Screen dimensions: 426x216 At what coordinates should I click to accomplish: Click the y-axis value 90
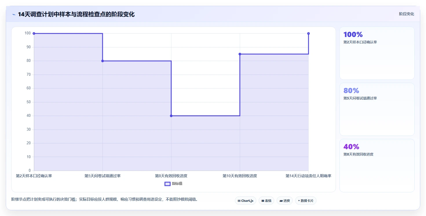click(29, 47)
